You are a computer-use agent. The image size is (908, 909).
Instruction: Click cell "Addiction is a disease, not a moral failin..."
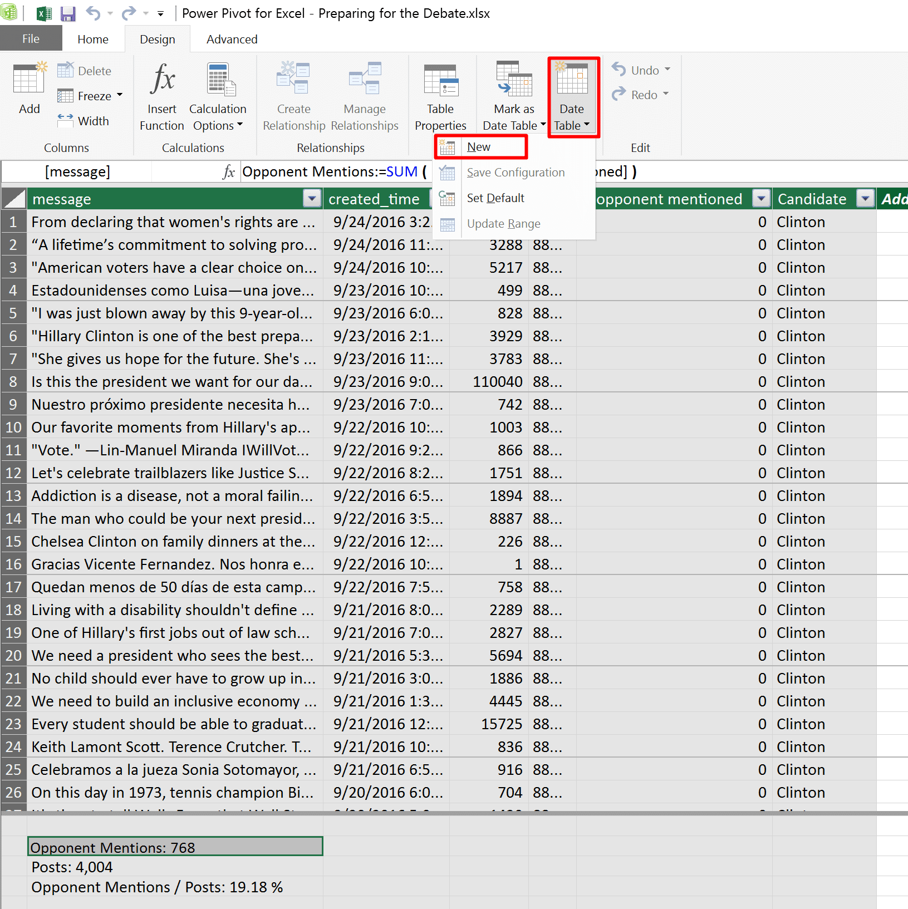pyautogui.click(x=175, y=496)
